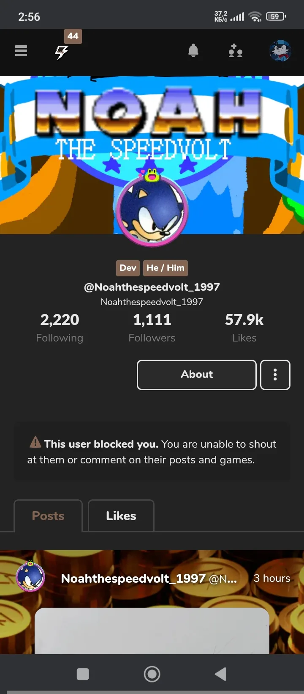Open the lightning bolt activity feed
The image size is (304, 694).
click(62, 52)
